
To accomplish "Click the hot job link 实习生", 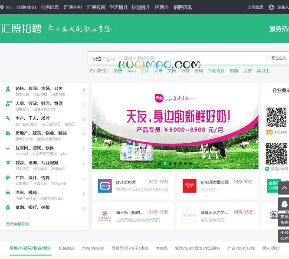I will pyautogui.click(x=263, y=71).
